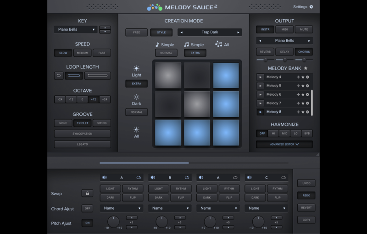Play Melody 4 in the melody bank

(x=260, y=77)
